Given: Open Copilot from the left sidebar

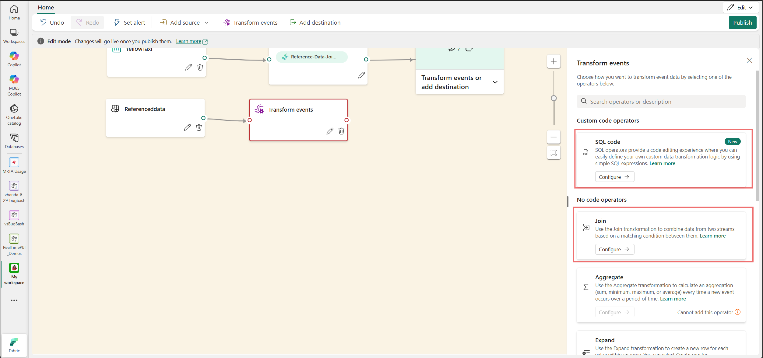Looking at the screenshot, I should pos(14,59).
